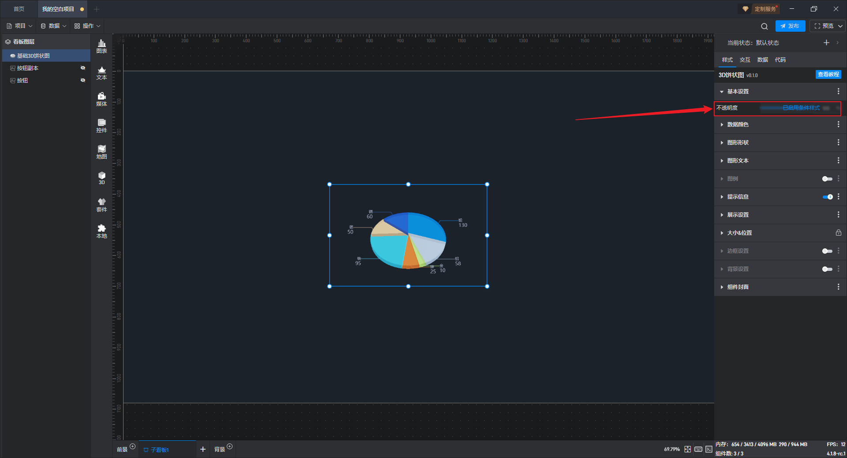Viewport: 847px width, 458px height.
Task: Open the 文本 text components icon
Action: coord(101,73)
